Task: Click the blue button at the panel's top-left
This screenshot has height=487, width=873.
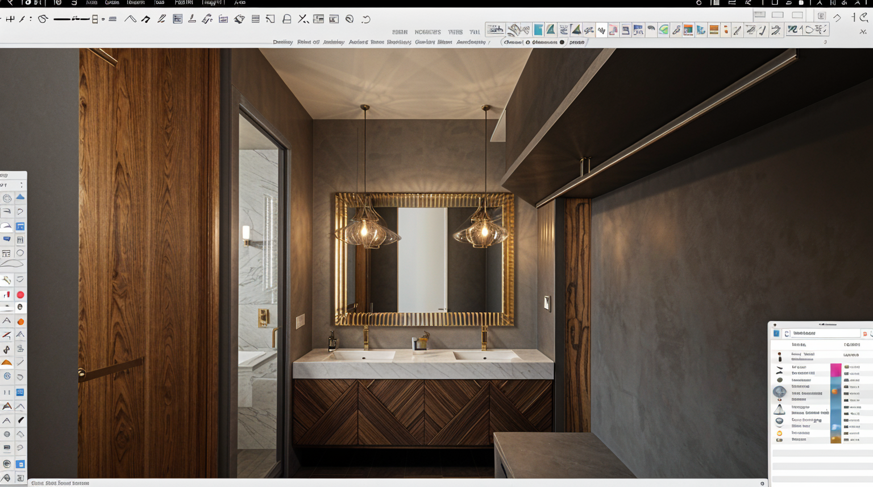Action: (x=776, y=333)
